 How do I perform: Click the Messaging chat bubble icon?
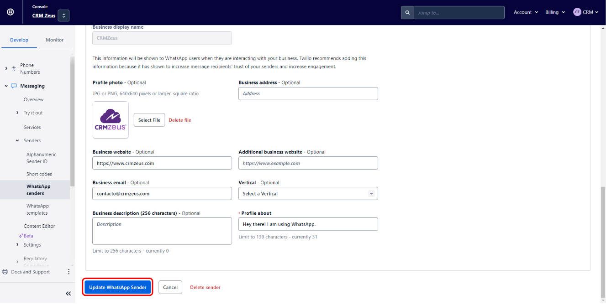(14, 86)
